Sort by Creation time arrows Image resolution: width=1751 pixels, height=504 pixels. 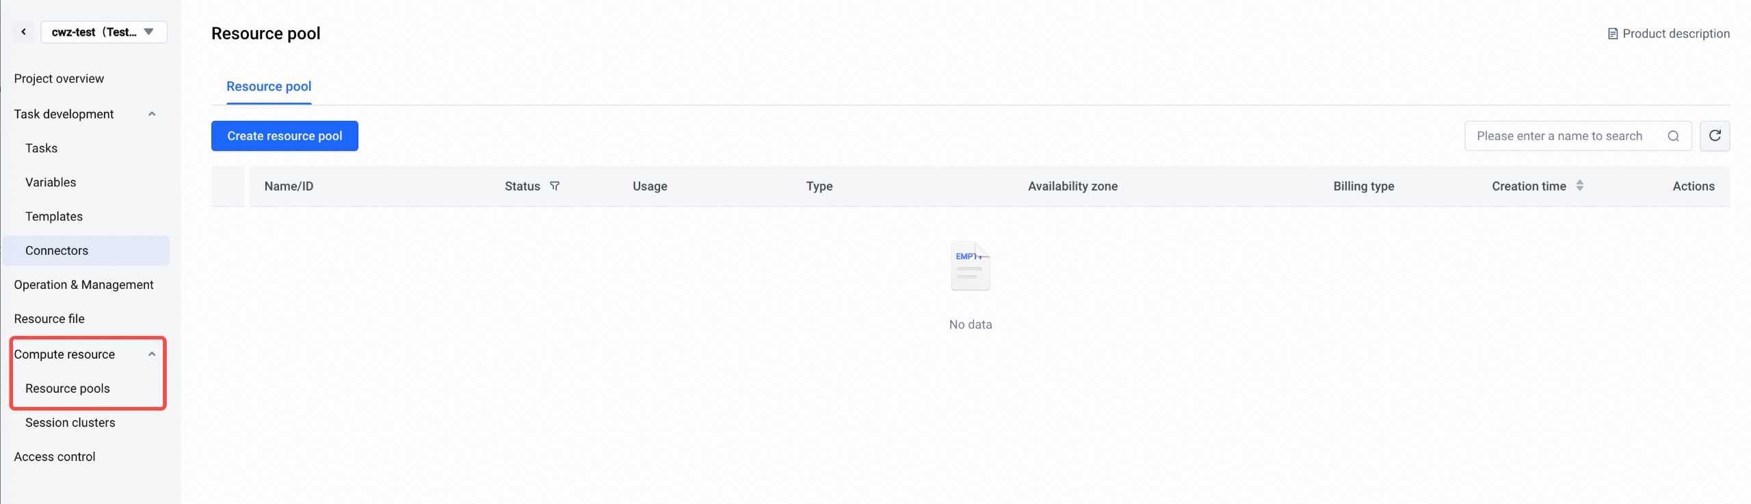tap(1579, 186)
